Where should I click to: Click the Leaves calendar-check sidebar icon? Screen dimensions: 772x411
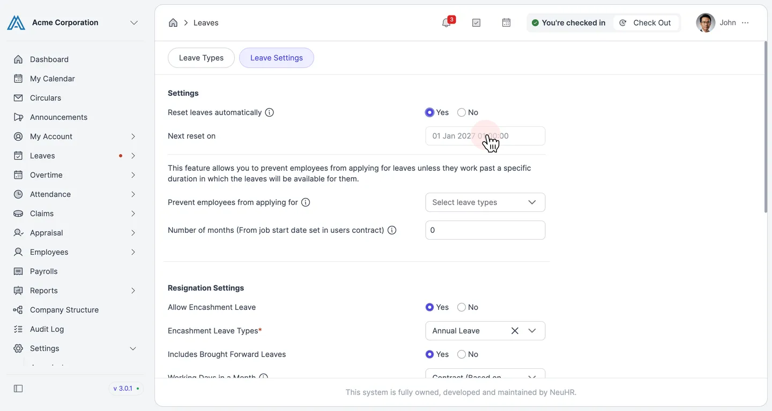[x=18, y=156]
